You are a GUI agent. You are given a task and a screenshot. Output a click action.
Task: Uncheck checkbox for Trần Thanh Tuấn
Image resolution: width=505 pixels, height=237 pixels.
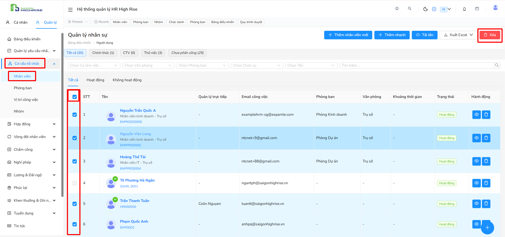75,204
